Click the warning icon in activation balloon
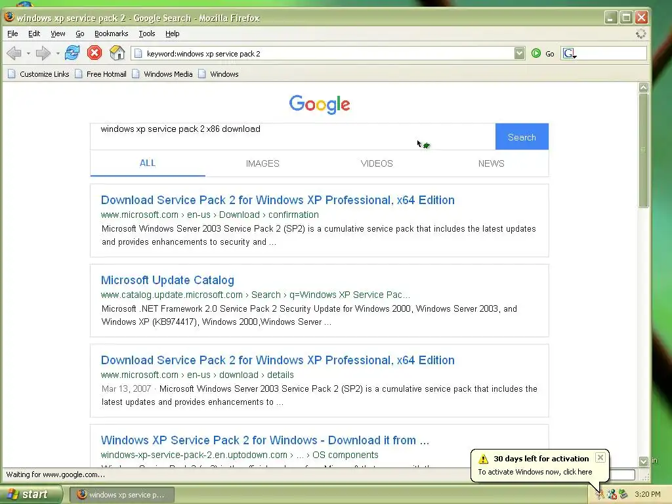This screenshot has height=504, width=672. point(484,459)
